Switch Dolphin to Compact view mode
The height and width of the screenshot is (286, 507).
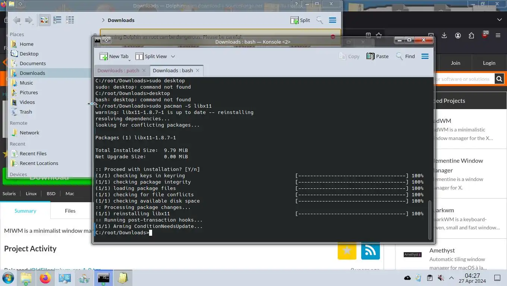[x=57, y=20]
